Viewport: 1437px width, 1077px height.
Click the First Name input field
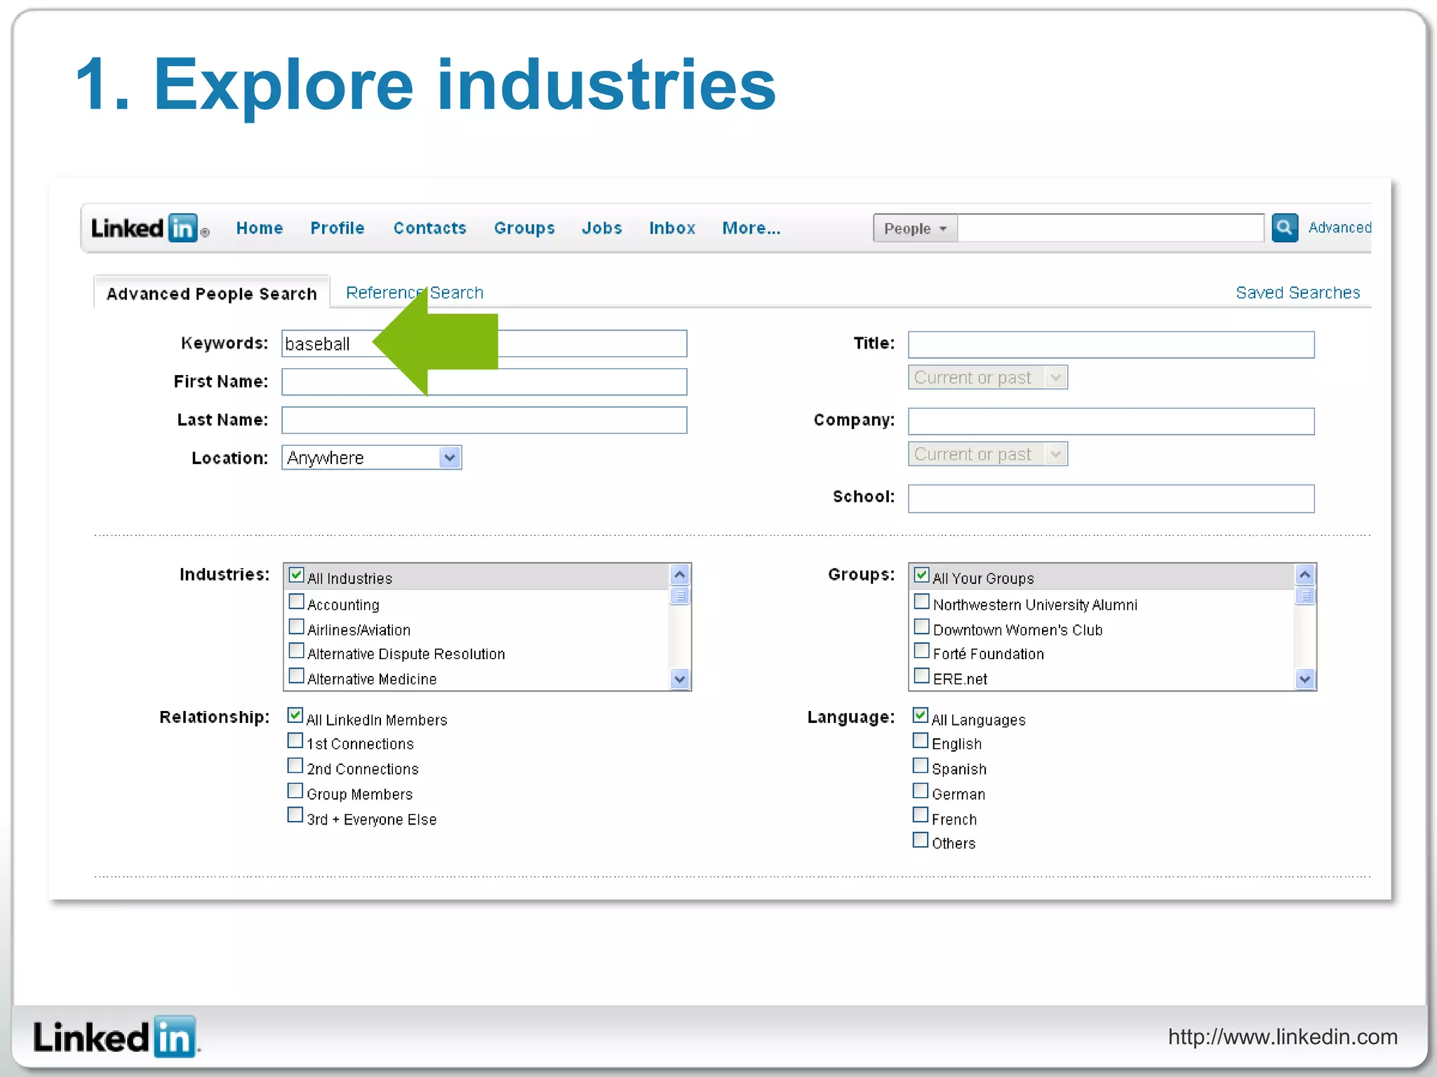coord(484,382)
